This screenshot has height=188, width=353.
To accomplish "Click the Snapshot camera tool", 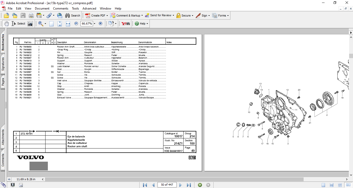I will point(30,24).
